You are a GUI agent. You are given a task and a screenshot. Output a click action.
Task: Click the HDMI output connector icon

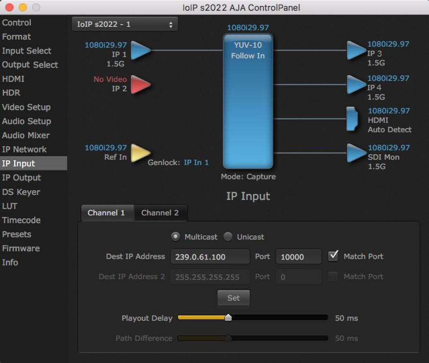click(352, 118)
